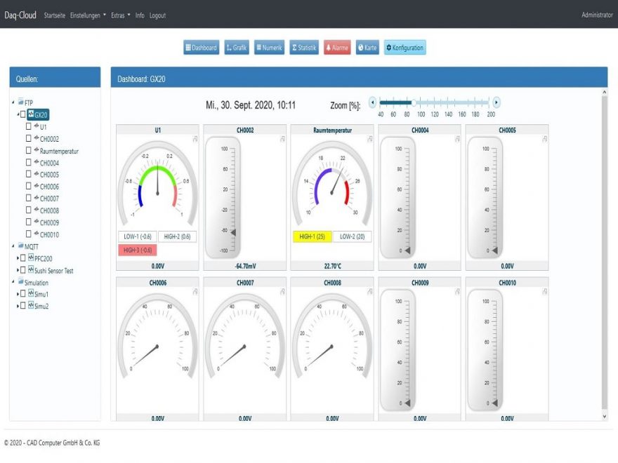Open the Numerik view
618x463 pixels.
click(269, 48)
